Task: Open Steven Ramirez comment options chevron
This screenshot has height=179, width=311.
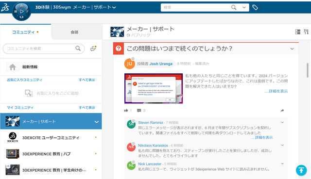Action: click(x=282, y=122)
